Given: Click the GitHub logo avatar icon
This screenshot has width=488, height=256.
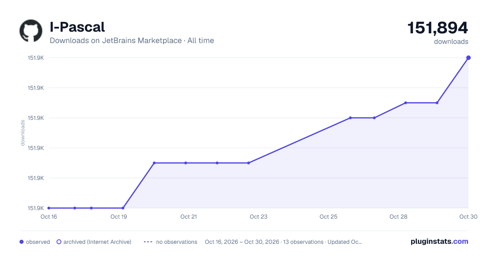Looking at the screenshot, I should (x=31, y=31).
